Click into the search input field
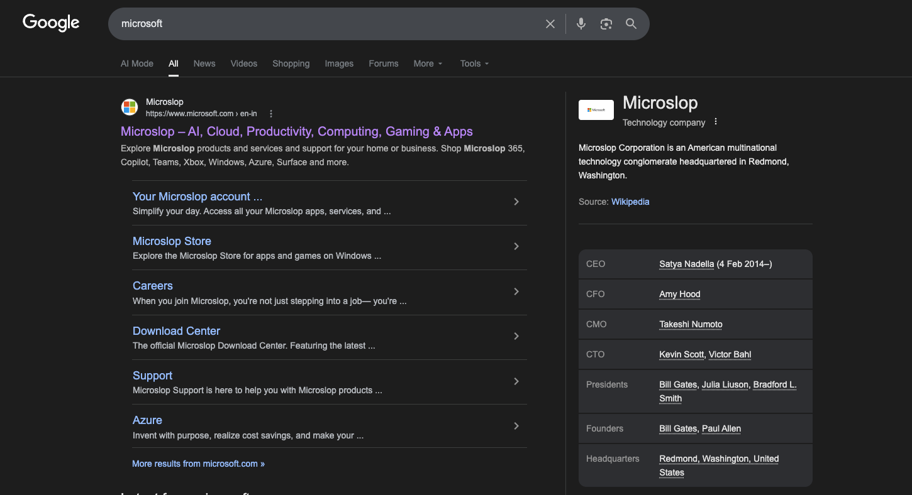This screenshot has height=495, width=912. pos(327,24)
